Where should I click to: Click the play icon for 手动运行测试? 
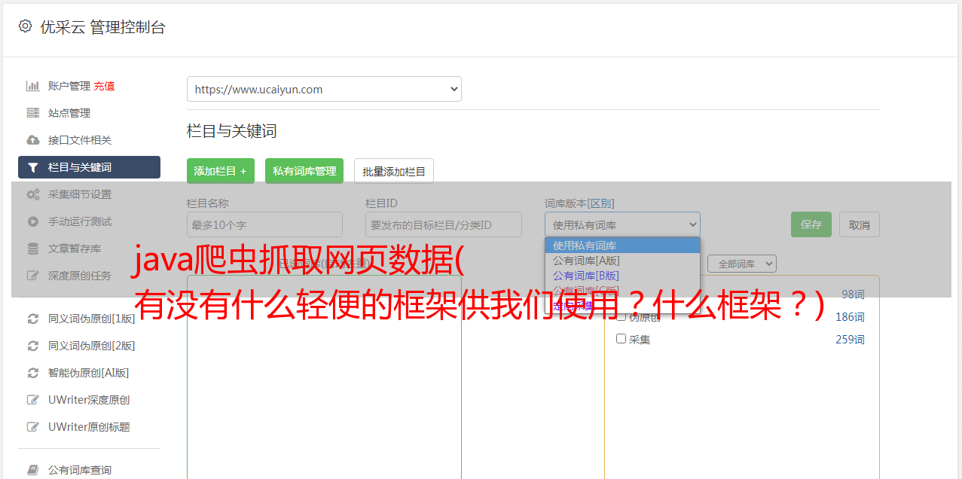pos(32,221)
